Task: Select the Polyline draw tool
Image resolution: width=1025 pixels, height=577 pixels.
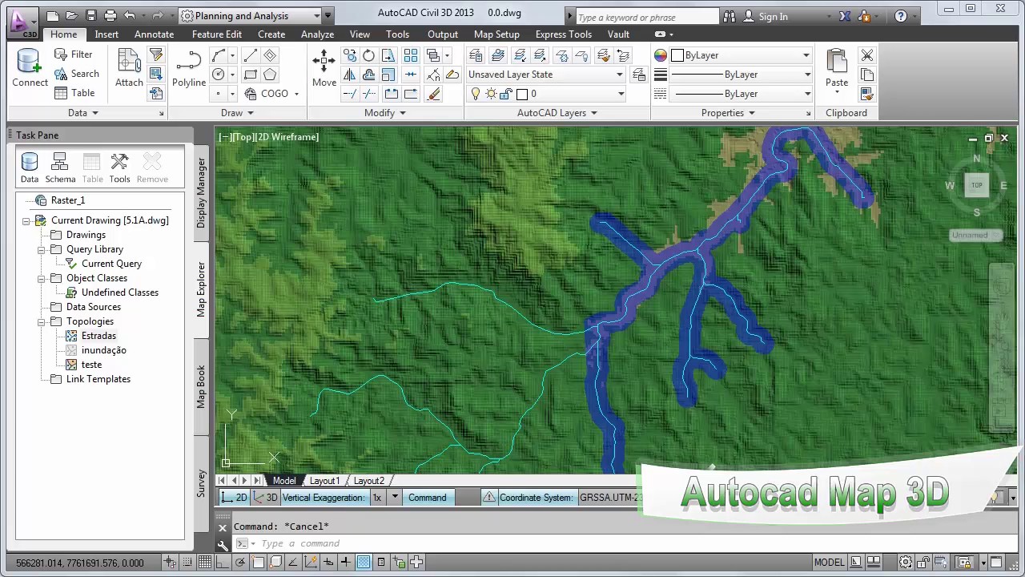Action: [189, 68]
